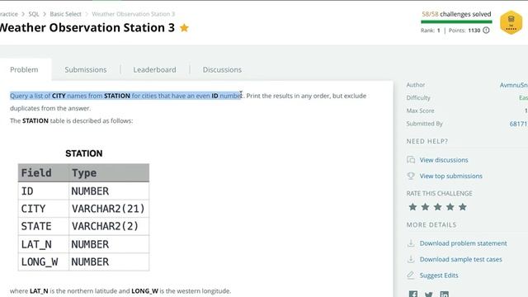The height and width of the screenshot is (297, 528).
Task: Click the favorite star next to the title
Action: pos(184,27)
